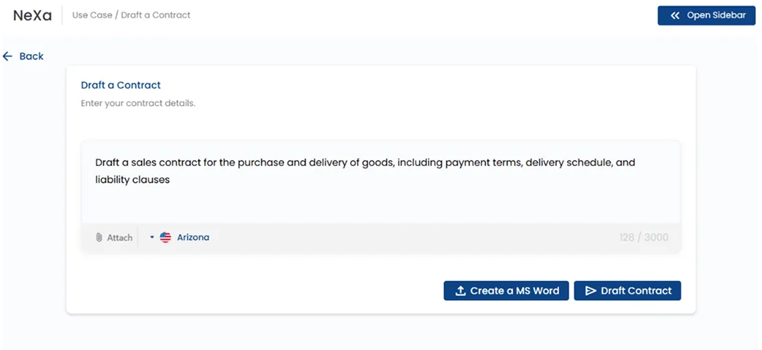The height and width of the screenshot is (350, 762).
Task: Expand the jurisdiction dropdown caret
Action: pyautogui.click(x=152, y=237)
